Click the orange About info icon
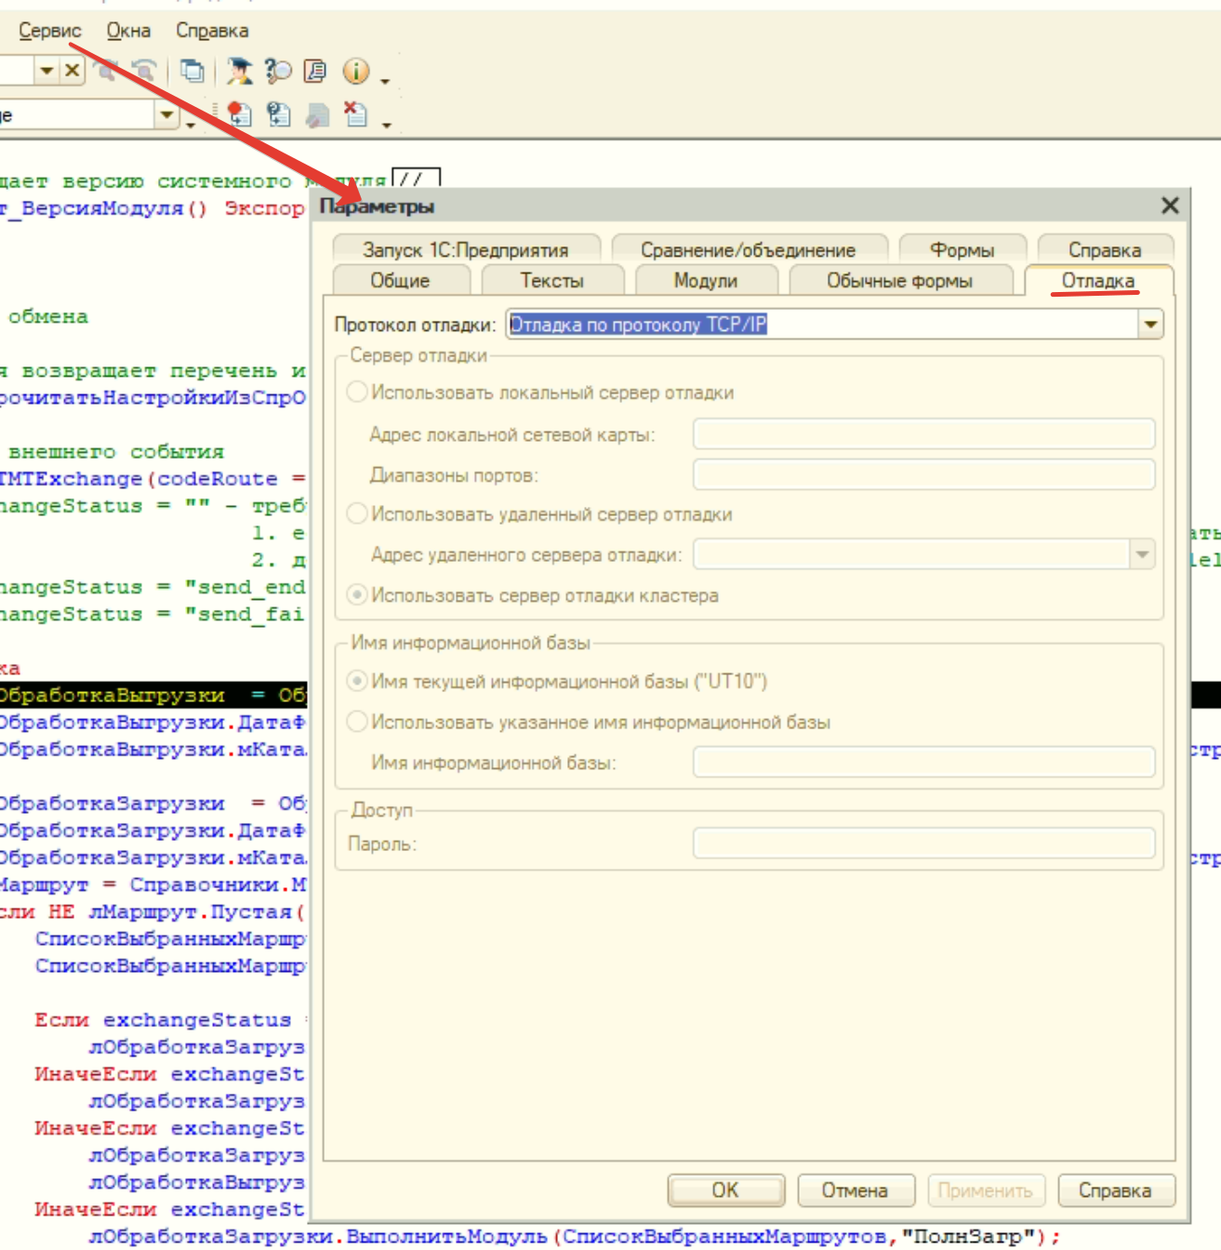1221x1250 pixels. 355,71
